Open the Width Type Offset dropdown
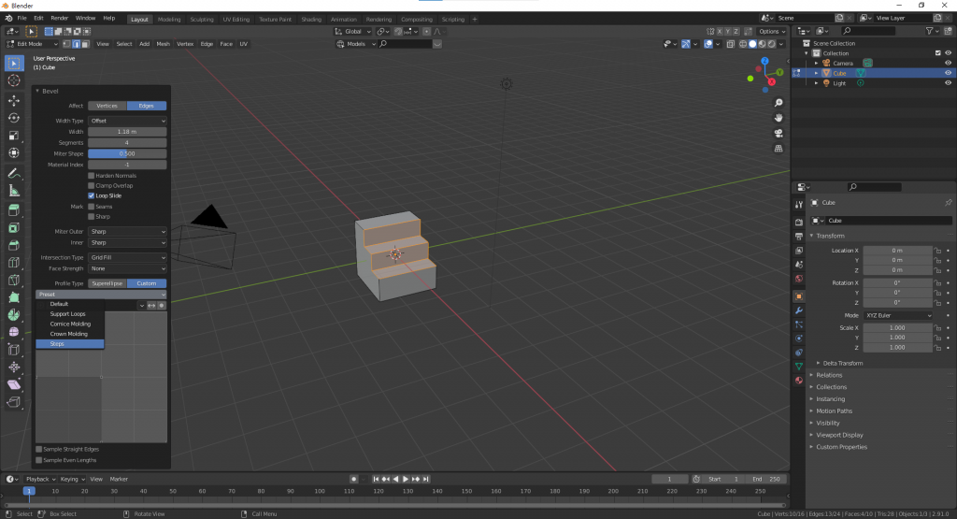957x519 pixels. [127, 121]
